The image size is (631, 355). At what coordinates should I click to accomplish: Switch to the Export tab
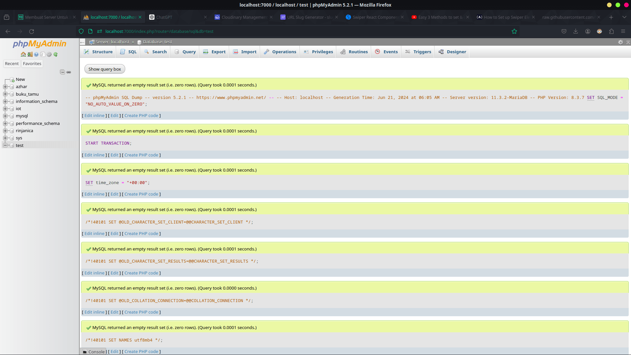[x=214, y=52]
